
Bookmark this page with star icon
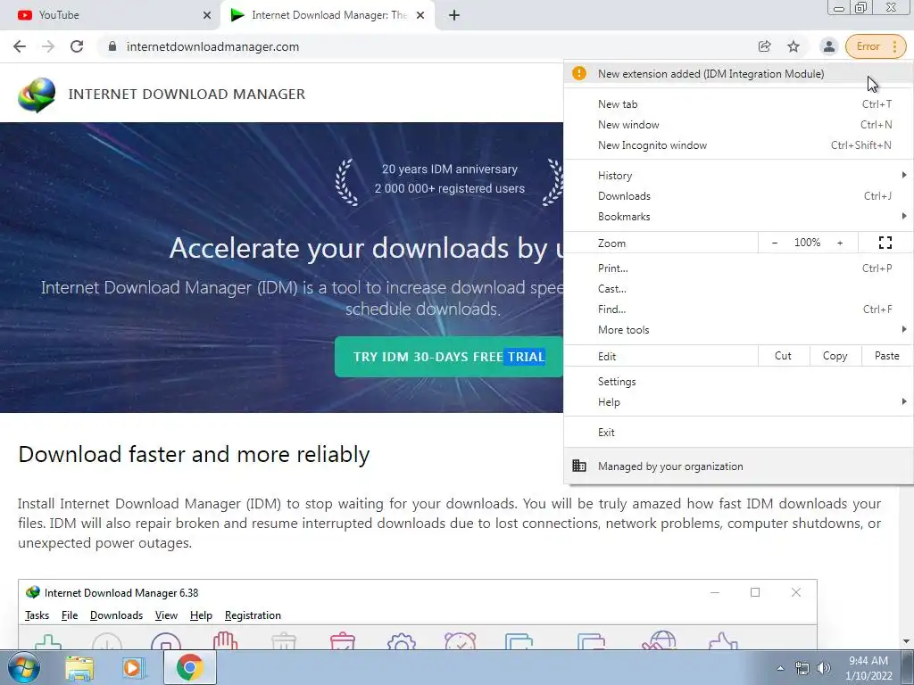tap(794, 46)
